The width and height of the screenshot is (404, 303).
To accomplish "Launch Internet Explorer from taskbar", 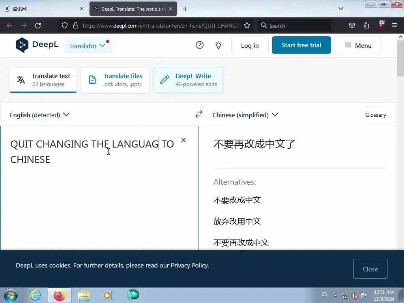I will (x=35, y=295).
